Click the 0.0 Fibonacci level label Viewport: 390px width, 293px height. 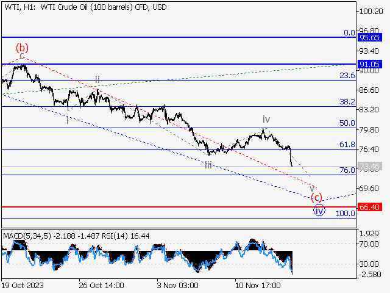pos(349,32)
